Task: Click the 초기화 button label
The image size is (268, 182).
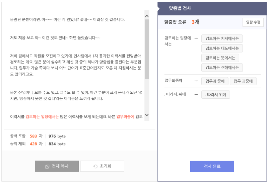Action: [106, 166]
